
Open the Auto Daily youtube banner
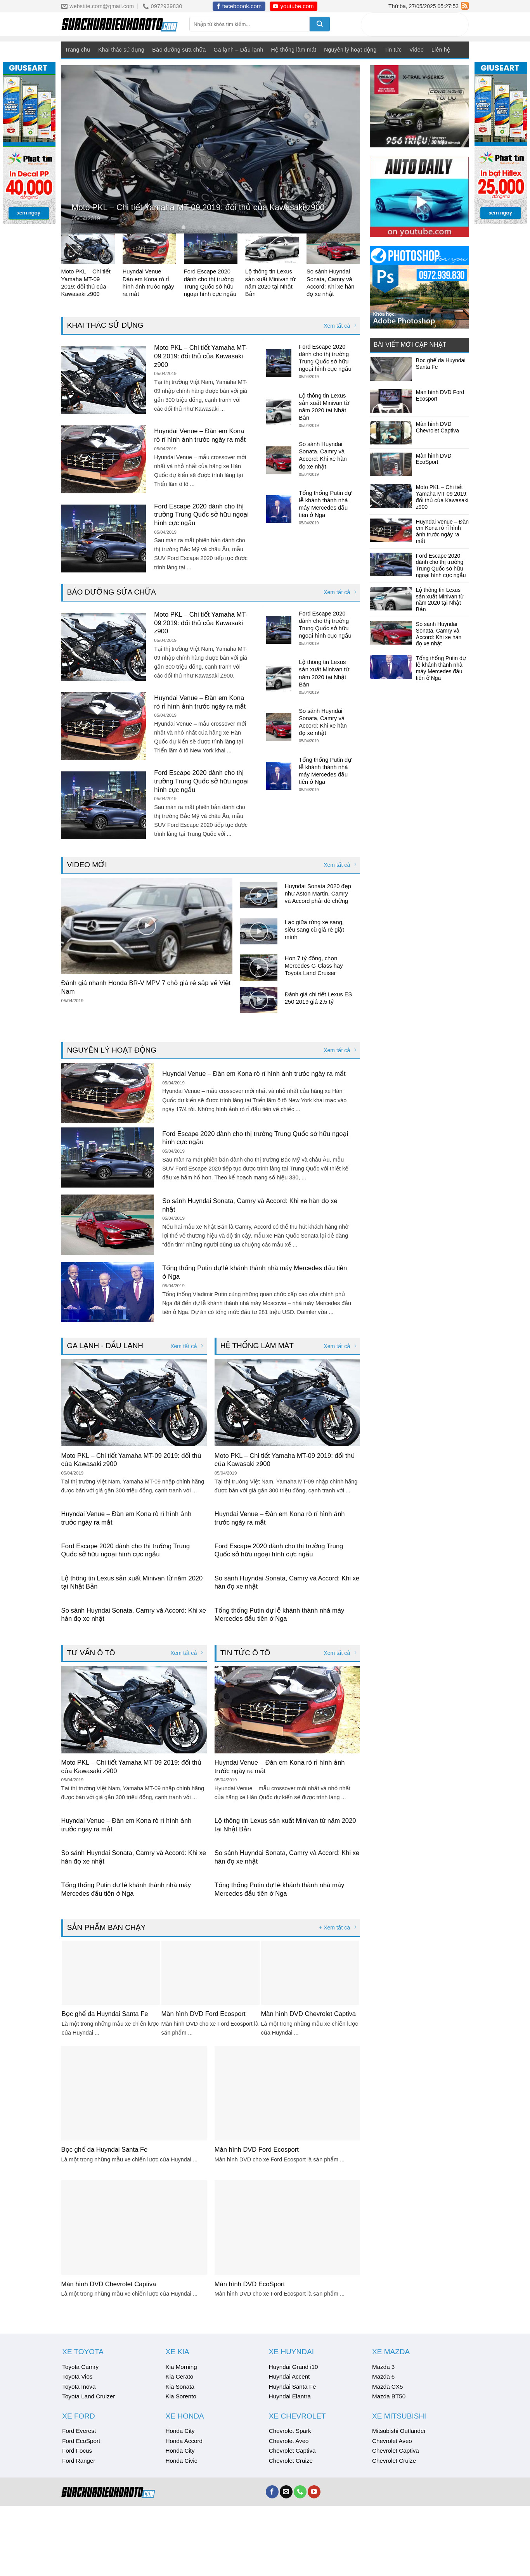[419, 197]
